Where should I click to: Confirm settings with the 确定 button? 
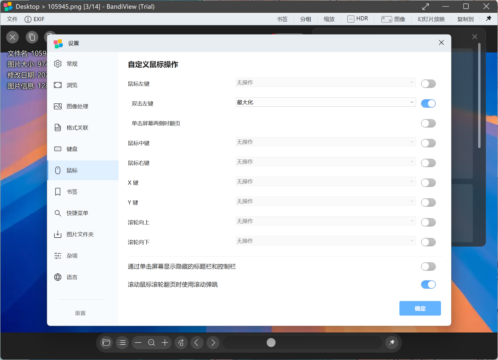(x=420, y=308)
